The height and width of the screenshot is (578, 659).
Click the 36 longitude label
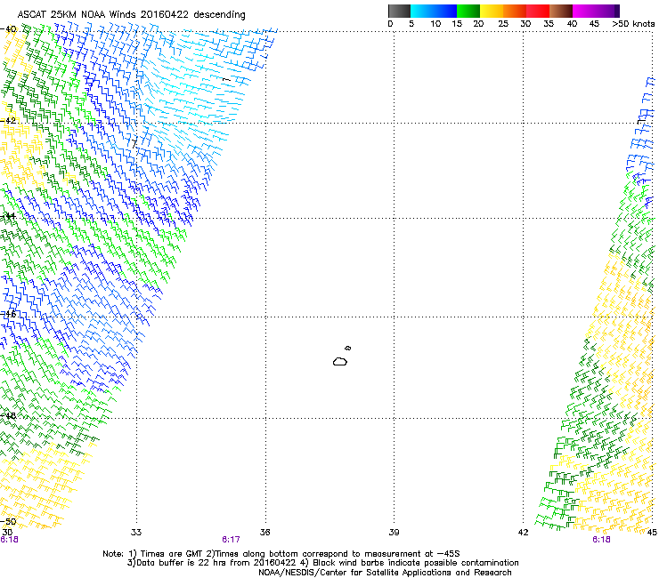point(264,533)
